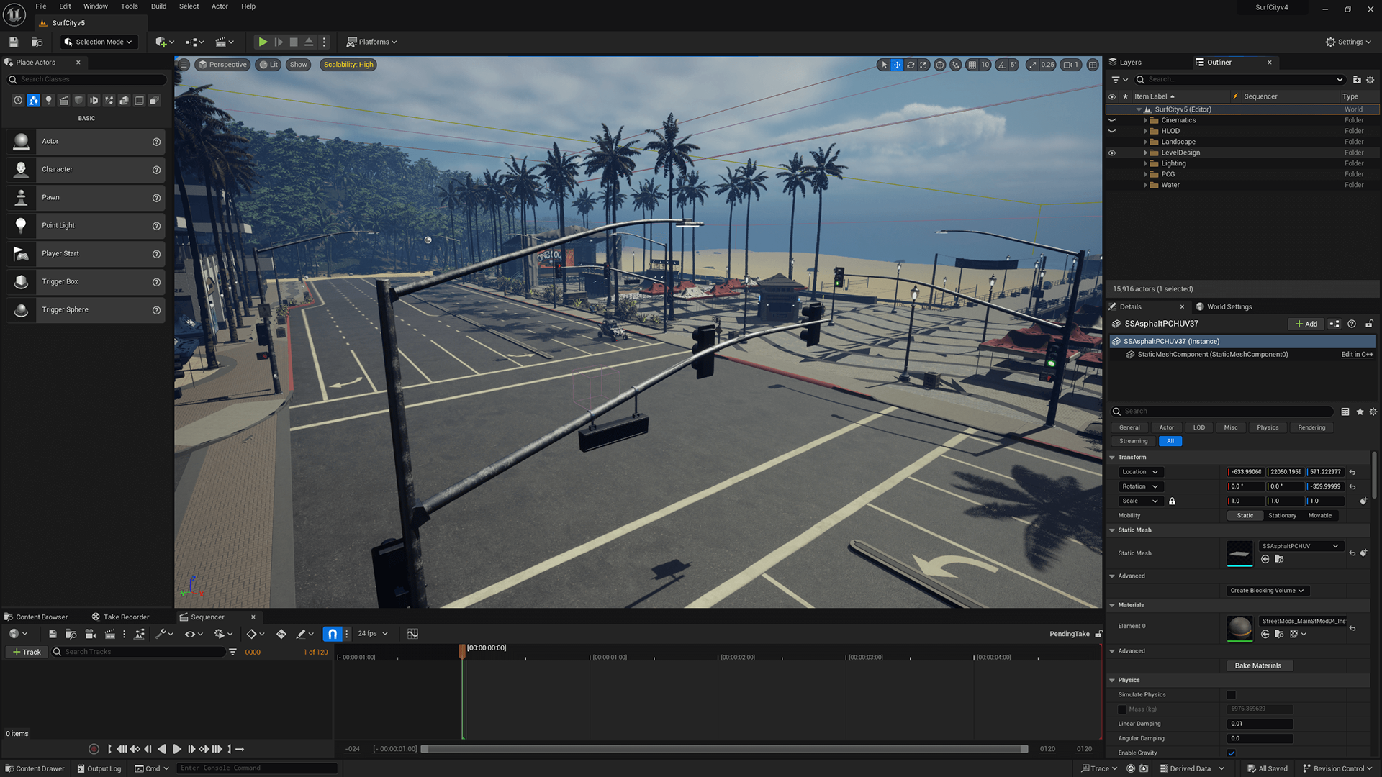This screenshot has width=1382, height=777.
Task: Open the Content Browser tab
Action: [x=36, y=617]
